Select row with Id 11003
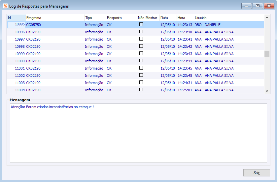The height and width of the screenshot is (182, 277). [x=136, y=83]
